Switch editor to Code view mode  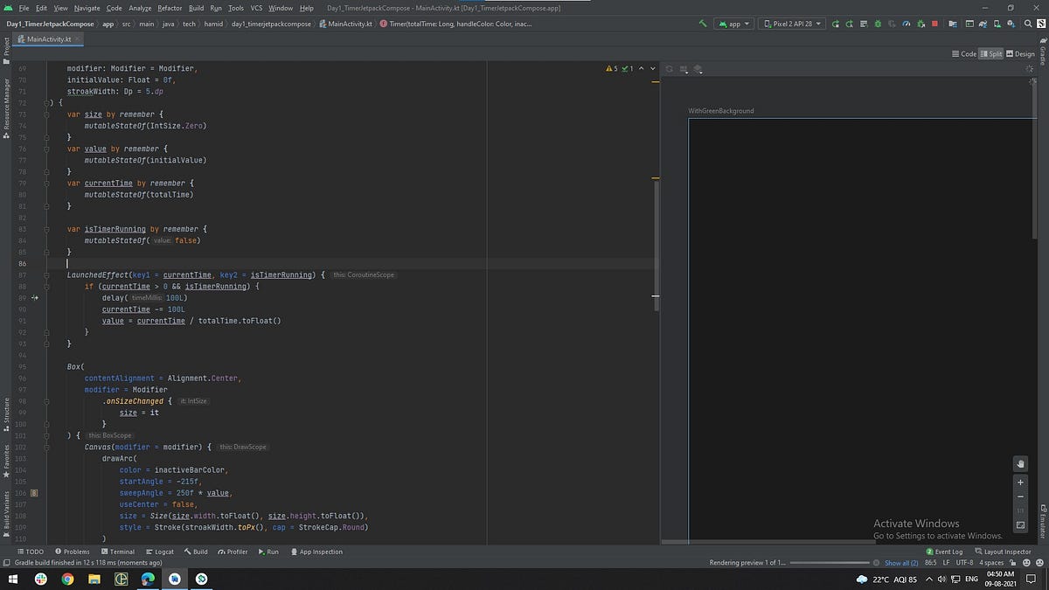tap(963, 54)
